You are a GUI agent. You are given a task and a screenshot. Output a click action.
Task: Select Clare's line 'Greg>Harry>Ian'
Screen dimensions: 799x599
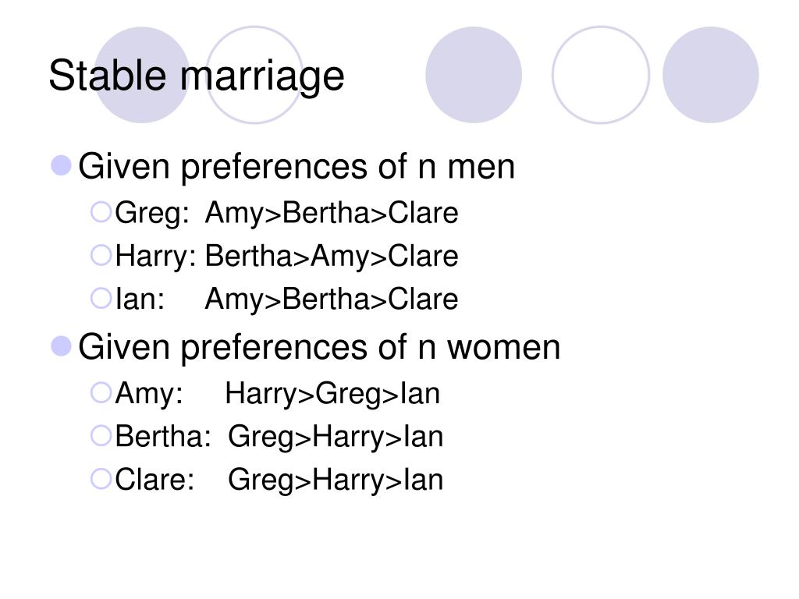(x=336, y=480)
